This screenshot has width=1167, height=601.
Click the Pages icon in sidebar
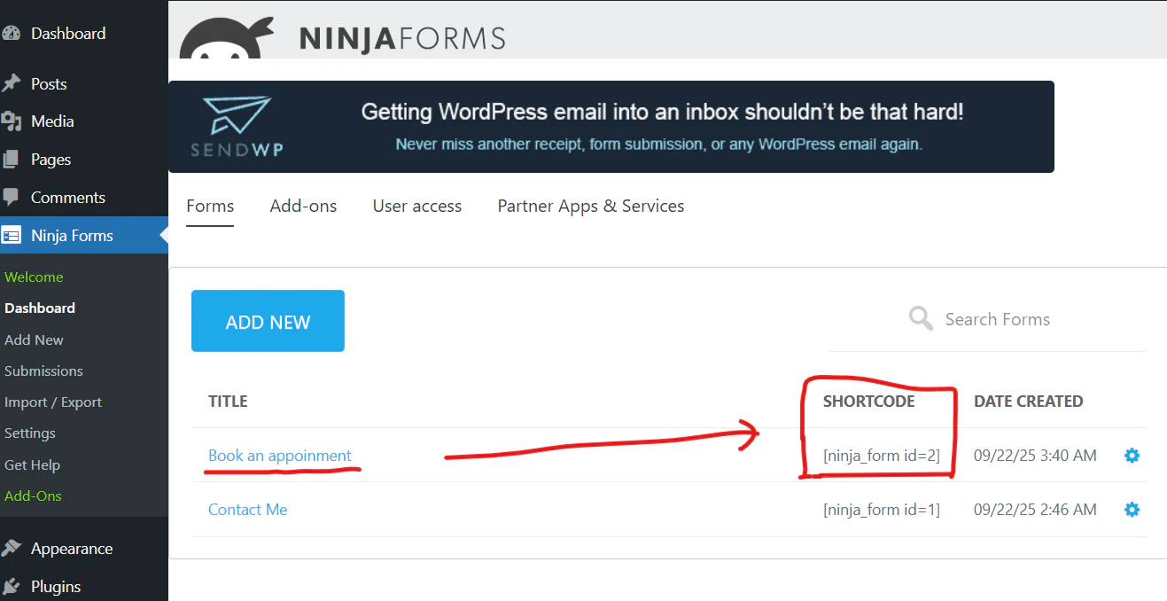pos(11,160)
